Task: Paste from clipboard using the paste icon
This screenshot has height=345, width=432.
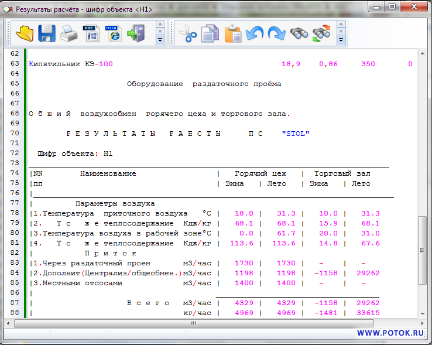Action: (x=232, y=33)
